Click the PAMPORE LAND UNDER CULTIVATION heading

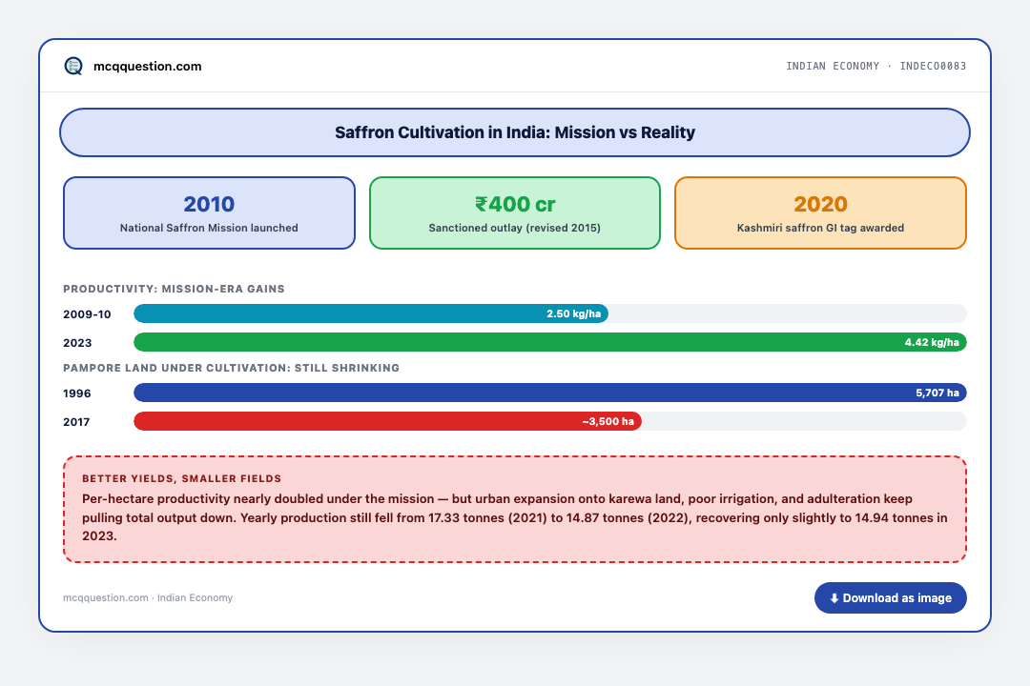pyautogui.click(x=231, y=369)
